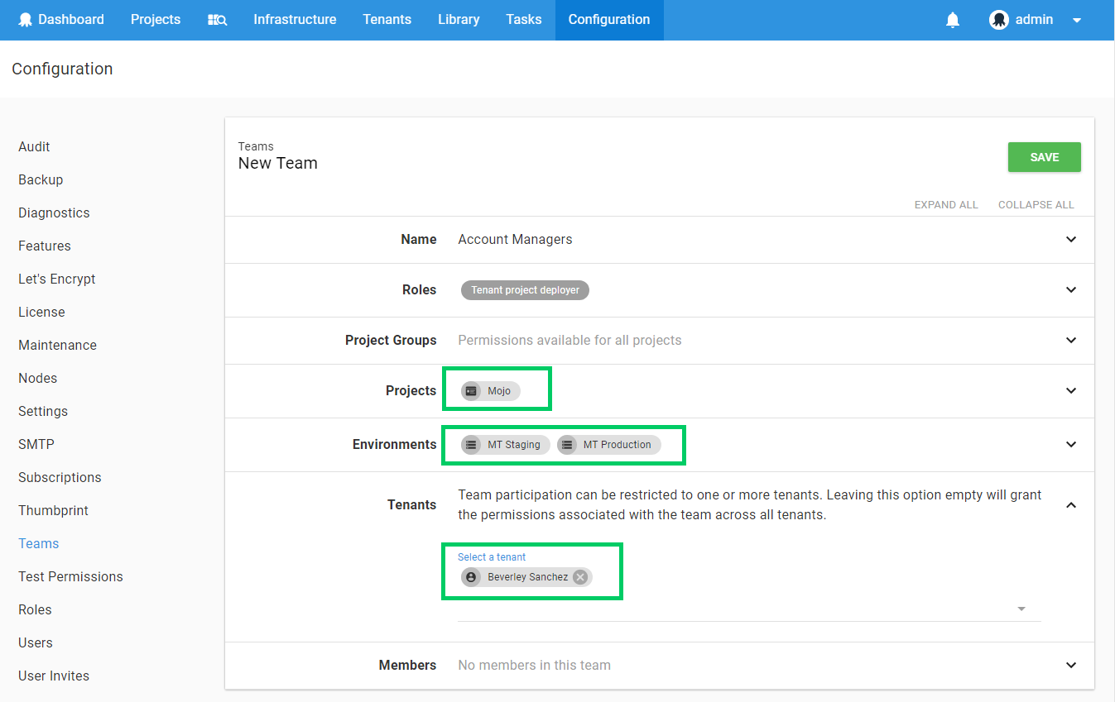Viewport: 1115px width, 702px height.
Task: Click the Account Managers name value
Action: [x=515, y=240]
